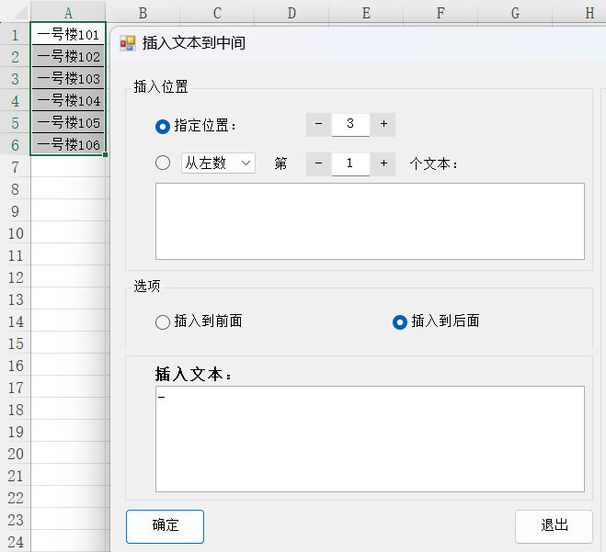Select the 从左数 radio option
The height and width of the screenshot is (552, 606).
click(163, 163)
